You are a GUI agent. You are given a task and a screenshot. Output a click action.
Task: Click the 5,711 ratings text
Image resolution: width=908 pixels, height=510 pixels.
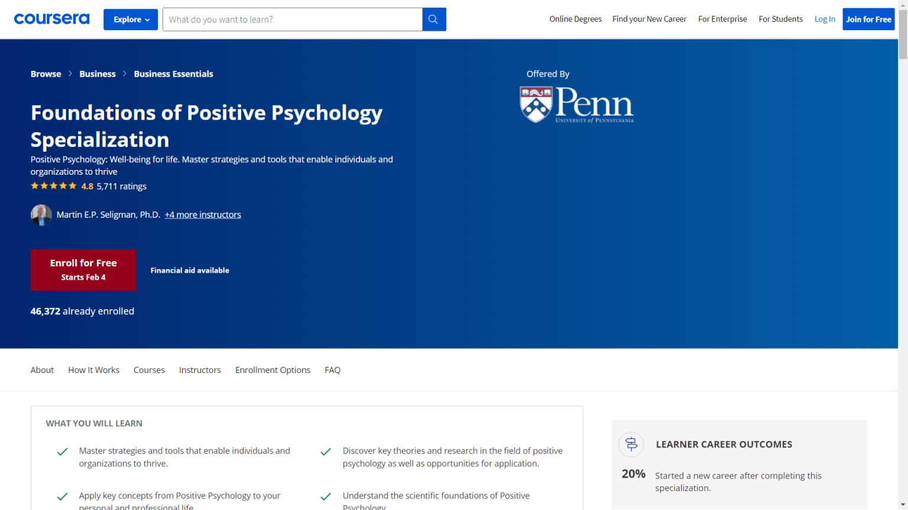pyautogui.click(x=121, y=187)
